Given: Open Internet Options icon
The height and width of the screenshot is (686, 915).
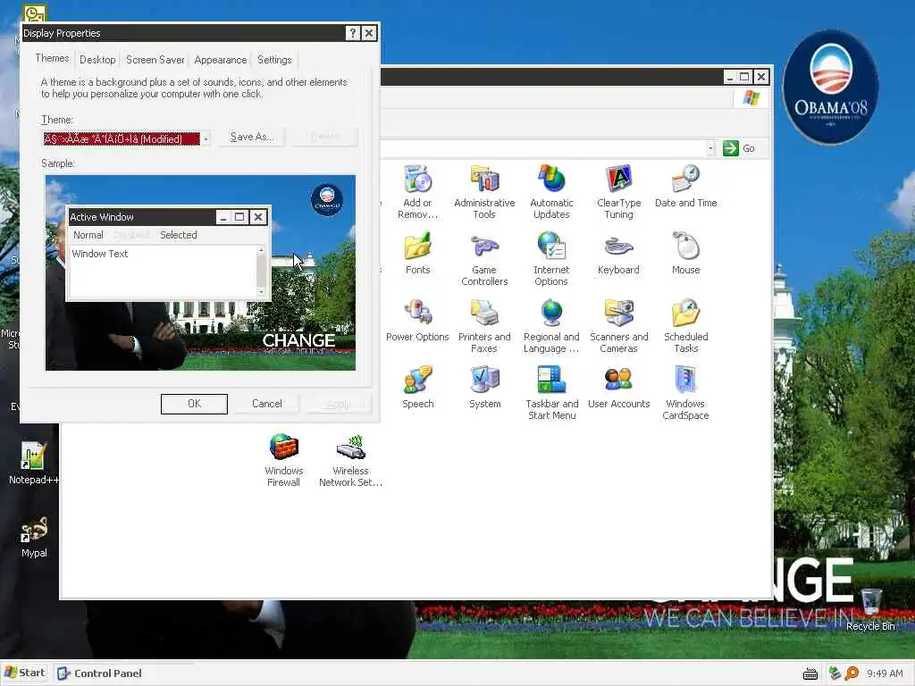Looking at the screenshot, I should coord(551,259).
